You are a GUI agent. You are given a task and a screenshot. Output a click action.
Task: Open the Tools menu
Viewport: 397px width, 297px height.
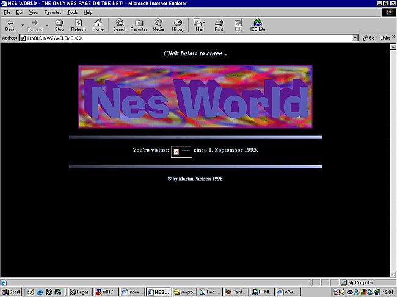tap(73, 12)
